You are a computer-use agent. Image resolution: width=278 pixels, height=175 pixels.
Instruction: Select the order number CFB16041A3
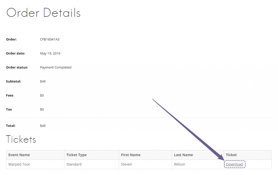coord(50,39)
